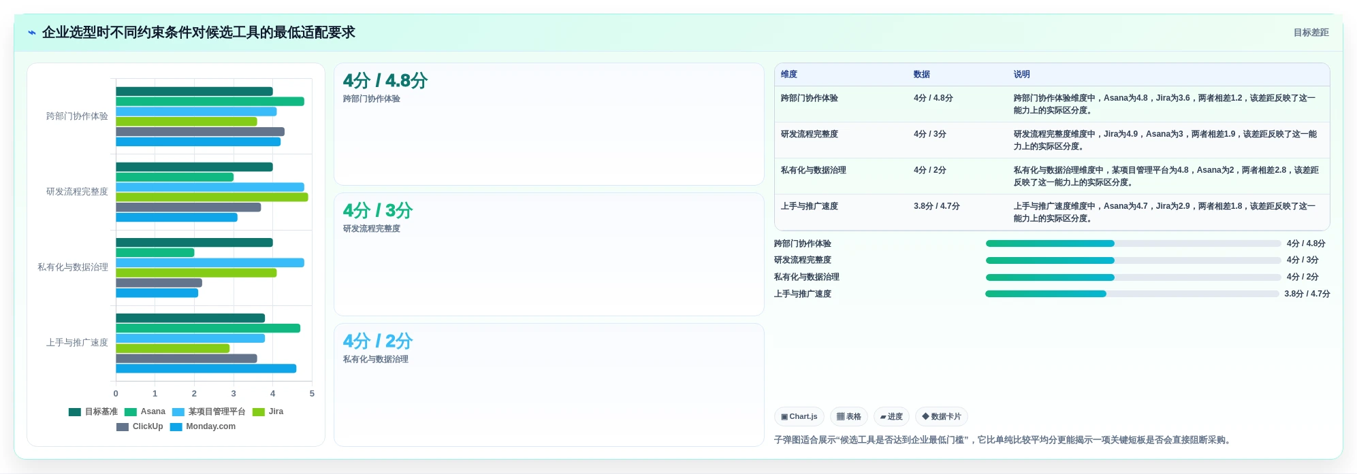The width and height of the screenshot is (1357, 474).
Task: Click the 3.8分 / 4.7分 value beside the progress bar
Action: click(x=1307, y=294)
